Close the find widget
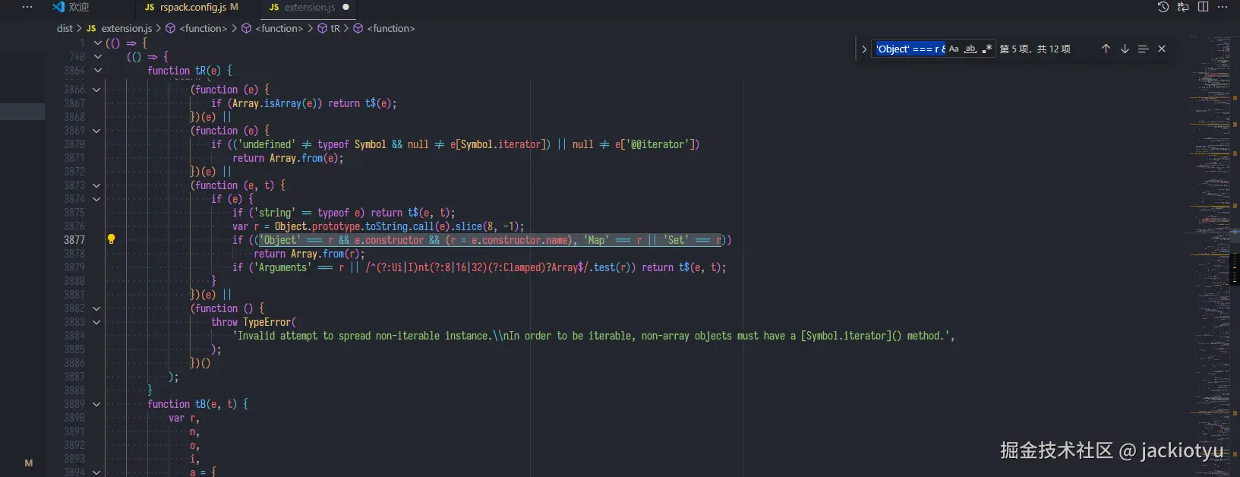This screenshot has width=1240, height=477. [1162, 49]
